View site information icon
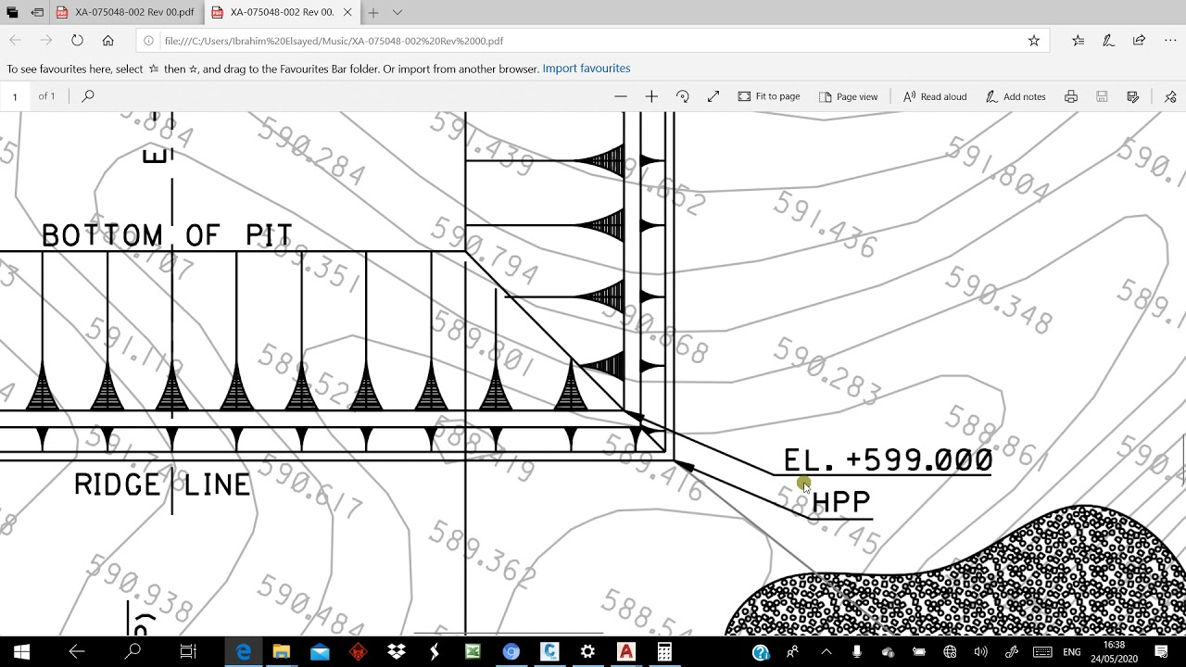The image size is (1186, 667). point(148,41)
